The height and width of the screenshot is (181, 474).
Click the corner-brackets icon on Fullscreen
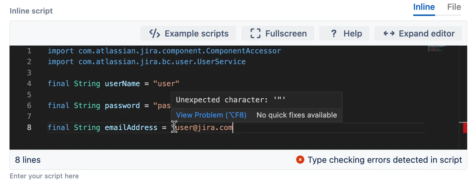[x=255, y=33]
